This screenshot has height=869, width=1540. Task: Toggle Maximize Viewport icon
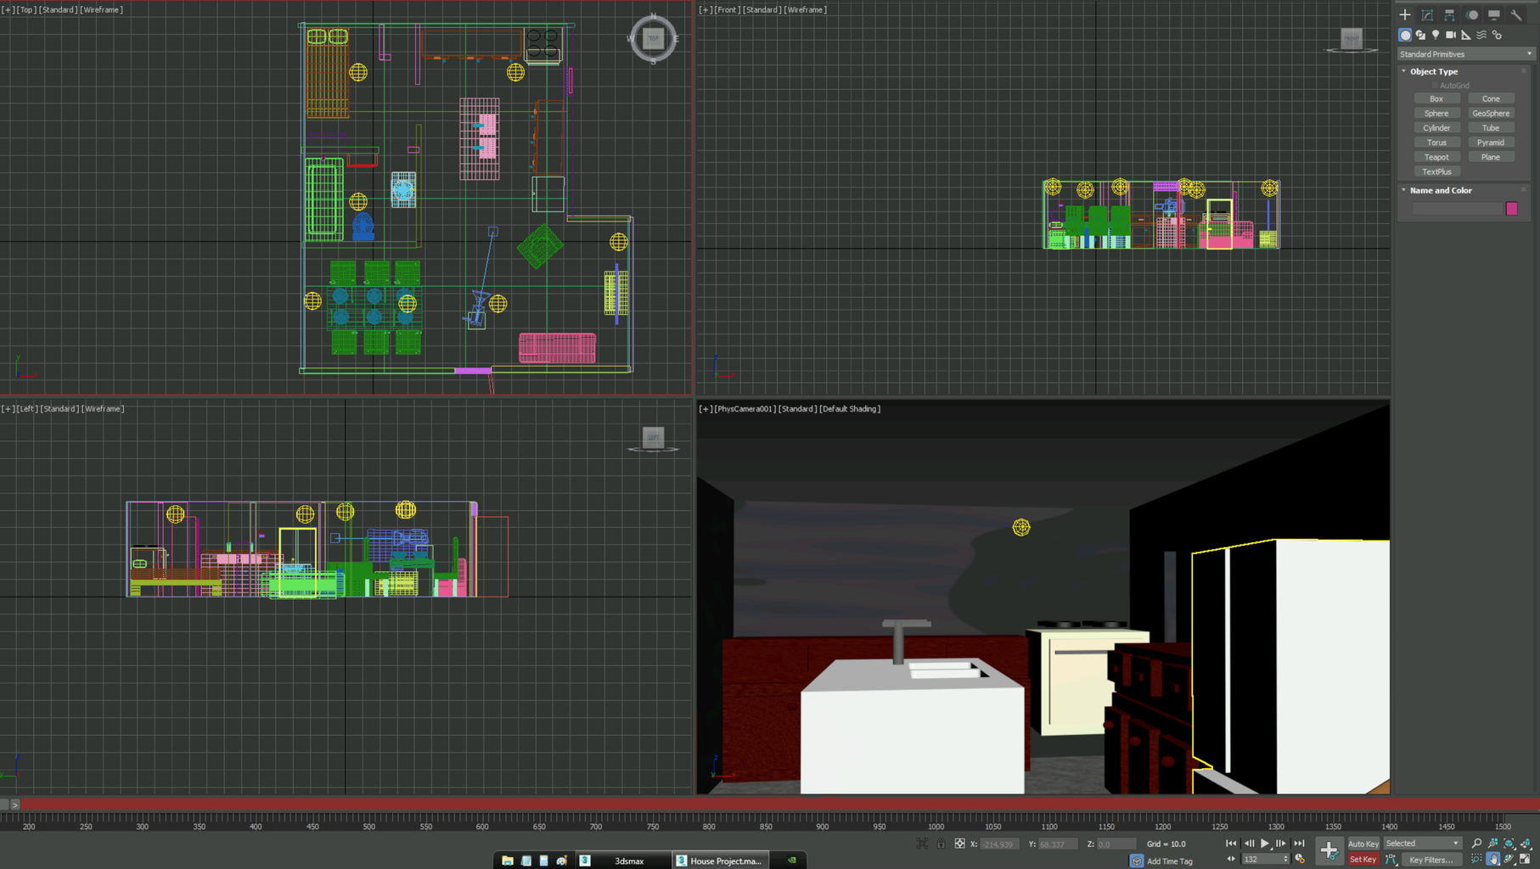(x=1525, y=860)
